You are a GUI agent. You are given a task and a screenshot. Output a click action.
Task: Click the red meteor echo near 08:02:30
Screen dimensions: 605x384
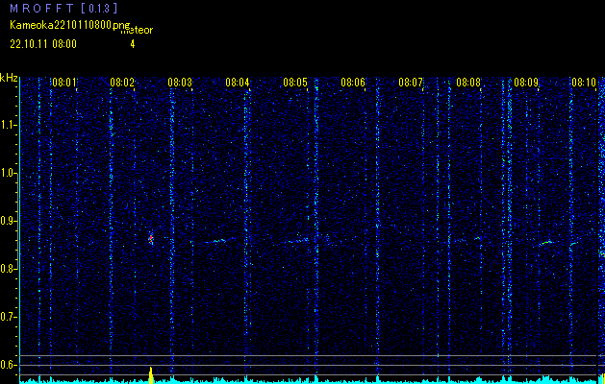pos(151,239)
